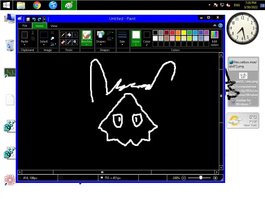Viewport: 265px width, 199px height.
Task: Click the analog clock gadget
Action: (x=242, y=28)
